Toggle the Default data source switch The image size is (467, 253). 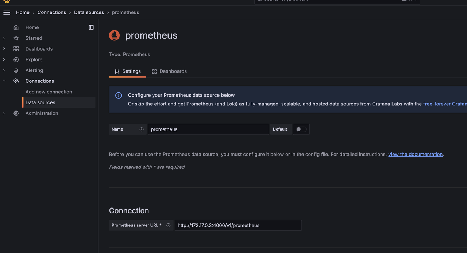301,129
